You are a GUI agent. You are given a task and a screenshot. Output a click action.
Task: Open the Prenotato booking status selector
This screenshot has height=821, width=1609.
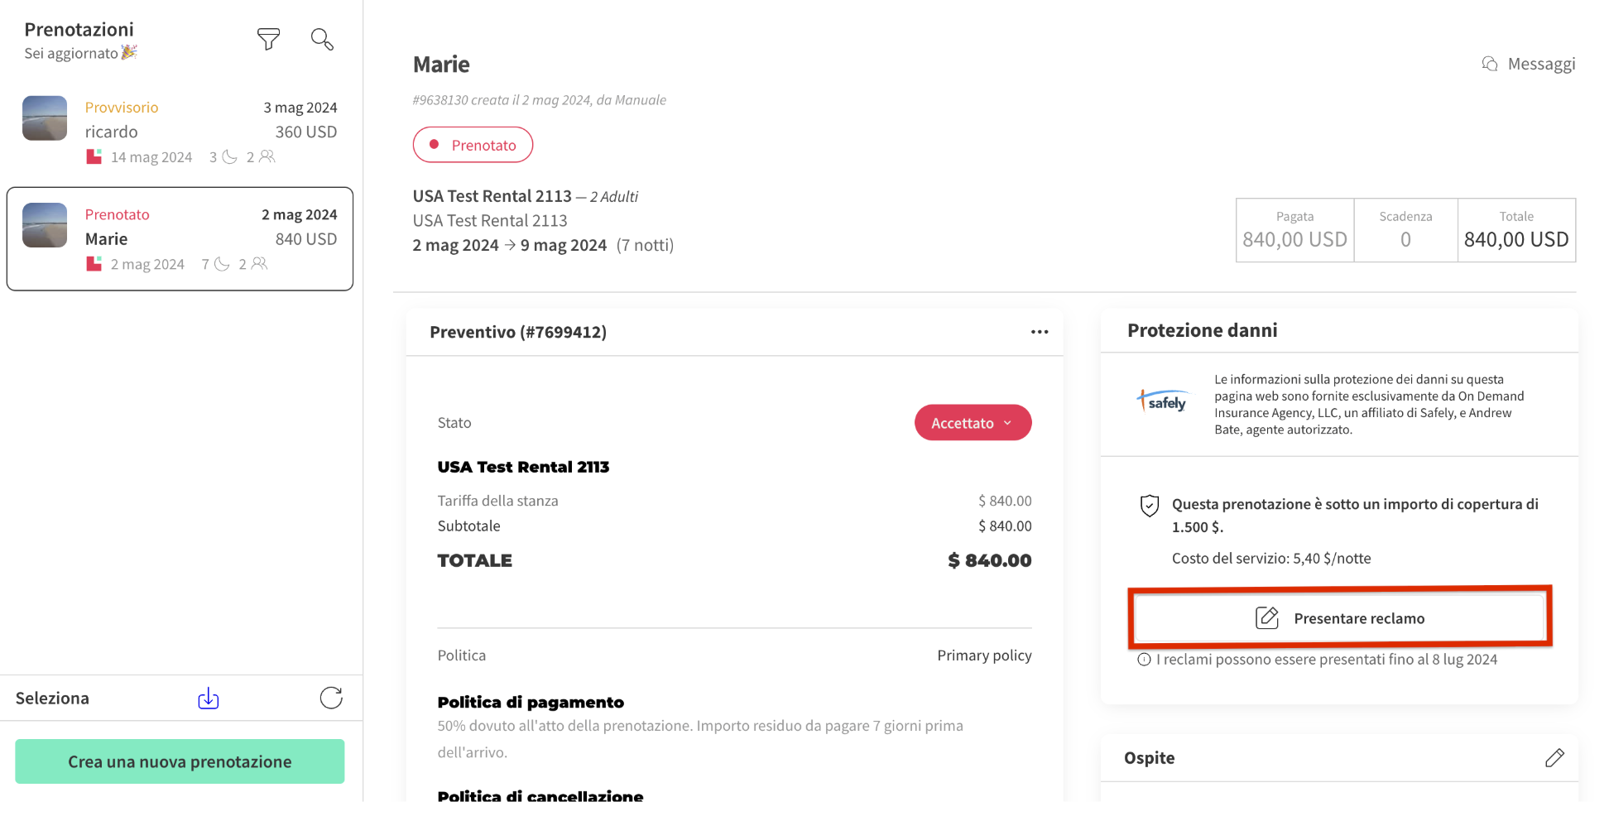[x=473, y=145]
